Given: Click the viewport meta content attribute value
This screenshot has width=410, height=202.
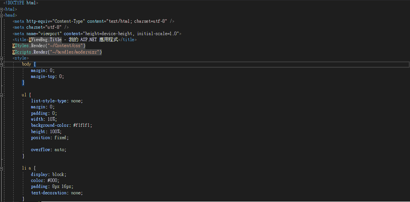Looking at the screenshot, I should coord(130,34).
